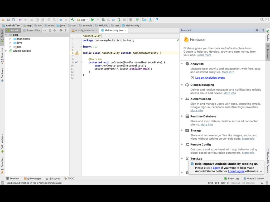Click the Replace icon in the toolbar
The width and height of the screenshot is (270, 202).
[54, 20]
